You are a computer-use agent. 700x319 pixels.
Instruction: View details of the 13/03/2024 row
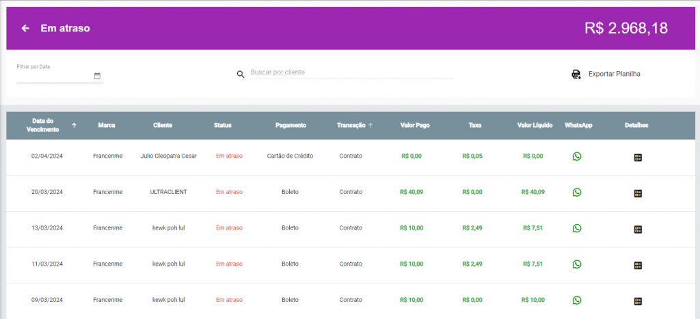pos(638,230)
